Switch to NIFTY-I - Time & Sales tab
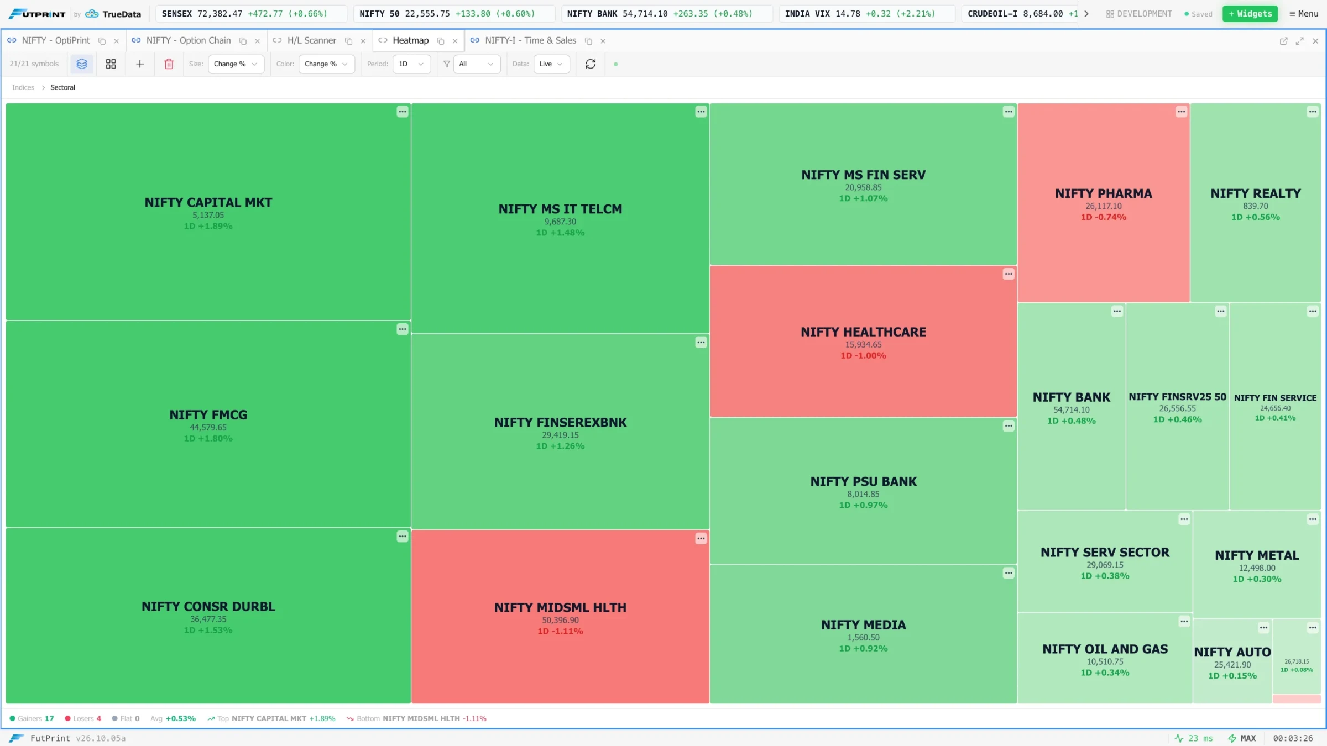This screenshot has width=1327, height=746. pos(530,40)
